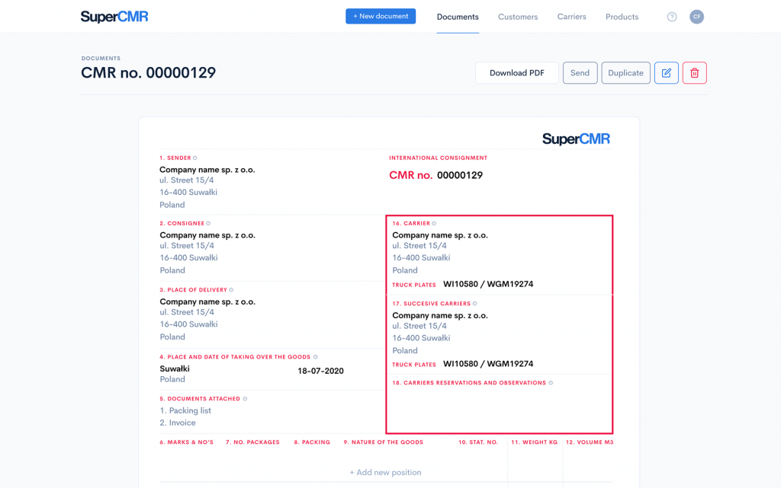Click the Duplicate button
The image size is (781, 488).
click(x=625, y=73)
